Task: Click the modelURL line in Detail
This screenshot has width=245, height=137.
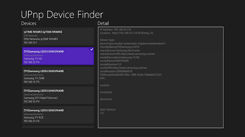Action: point(123,68)
